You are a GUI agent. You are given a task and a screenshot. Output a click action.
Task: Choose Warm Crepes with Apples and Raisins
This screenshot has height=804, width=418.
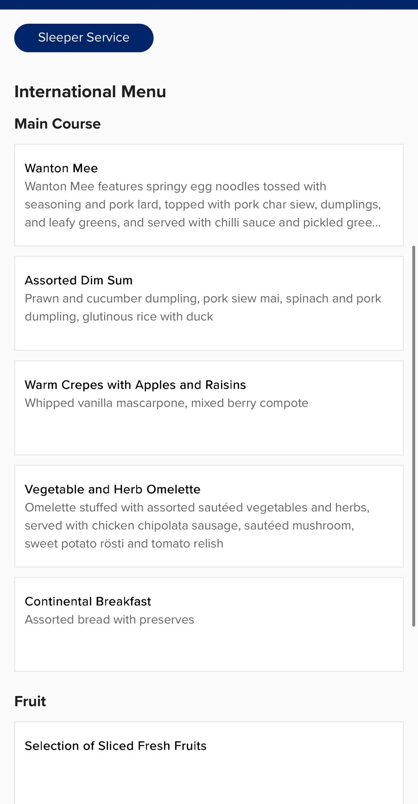(135, 385)
